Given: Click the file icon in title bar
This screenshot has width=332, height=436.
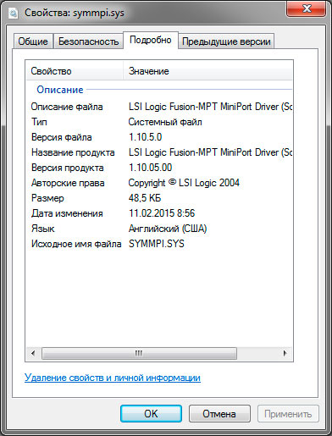Looking at the screenshot, I should tap(13, 13).
